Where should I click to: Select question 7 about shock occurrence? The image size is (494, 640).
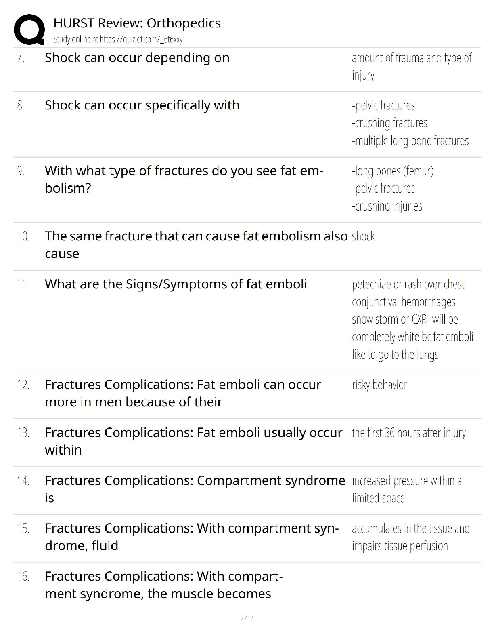(137, 58)
